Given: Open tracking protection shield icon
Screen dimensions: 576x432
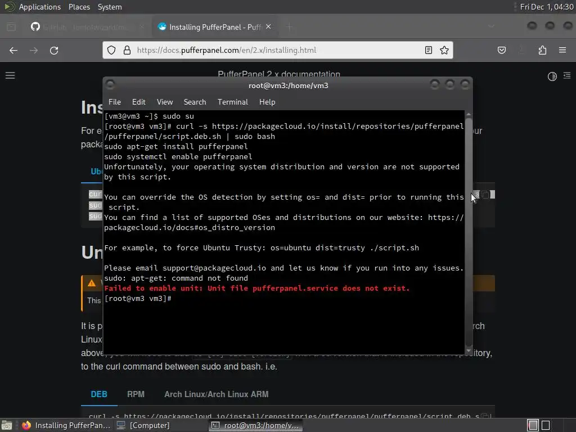Looking at the screenshot, I should pos(111,50).
